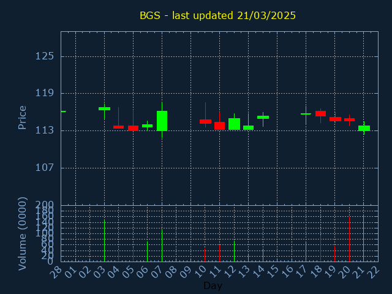
Task: Click the green candlestick for day 14
Action: (x=263, y=117)
